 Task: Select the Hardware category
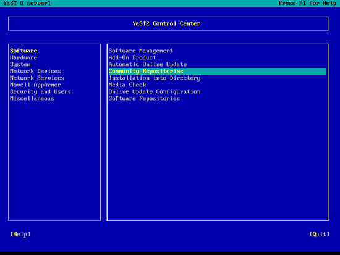click(x=23, y=57)
